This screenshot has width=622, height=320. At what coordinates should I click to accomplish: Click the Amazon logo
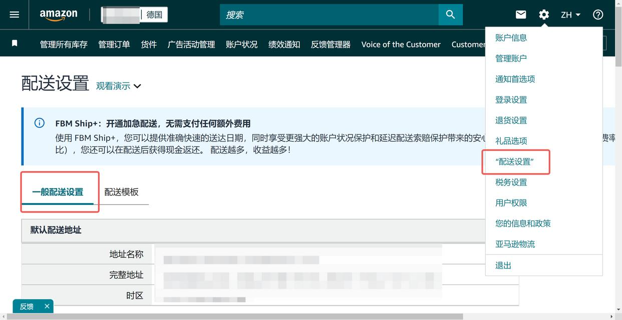coord(58,14)
